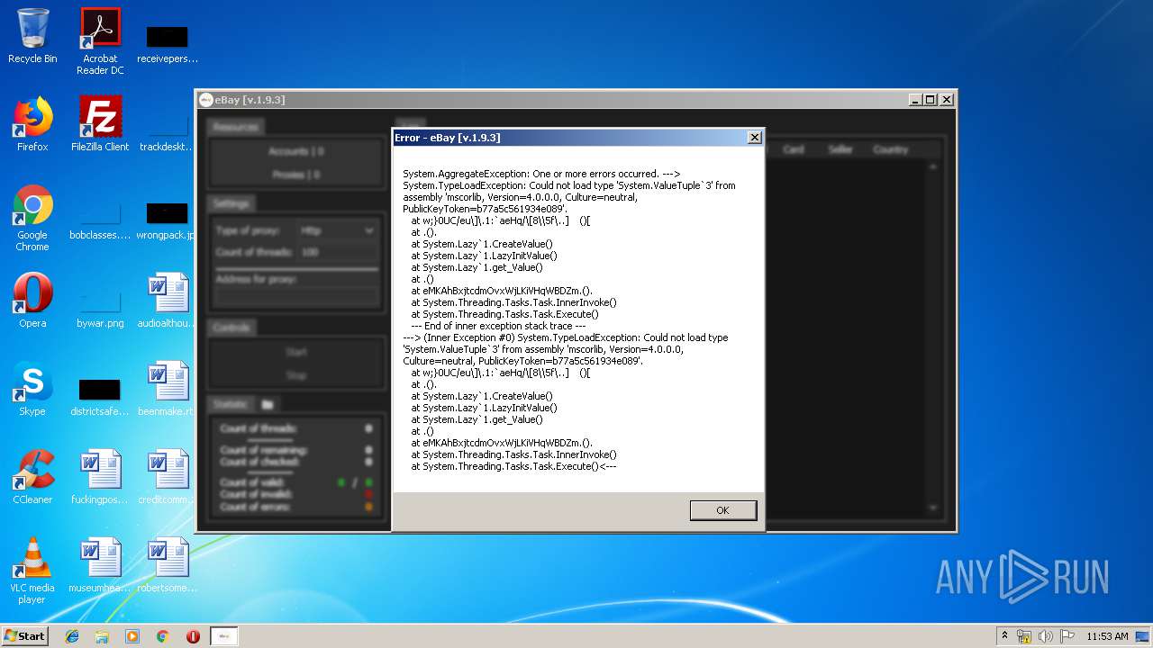This screenshot has height=648, width=1153.
Task: Open Chrome from the taskbar
Action: pos(162,635)
